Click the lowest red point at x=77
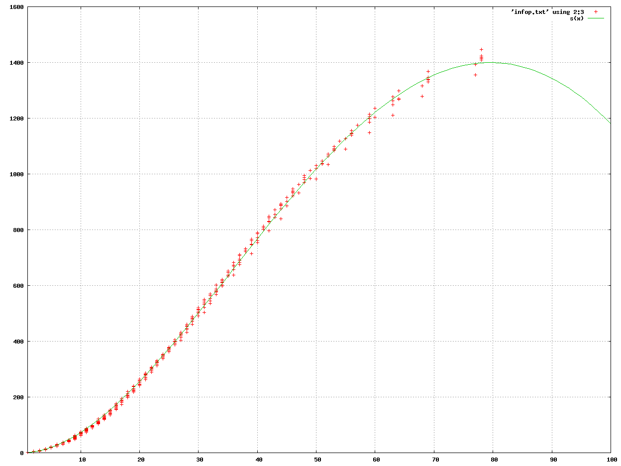 (475, 75)
